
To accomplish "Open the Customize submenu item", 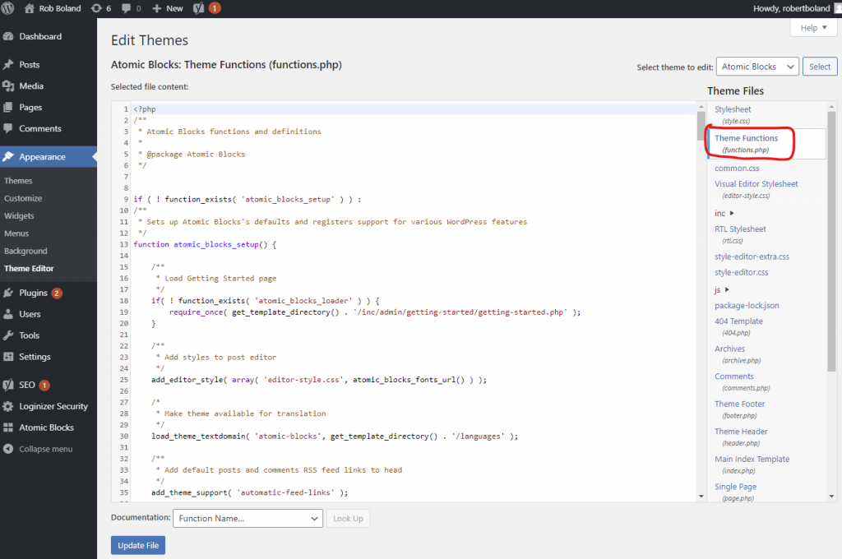I will (23, 199).
